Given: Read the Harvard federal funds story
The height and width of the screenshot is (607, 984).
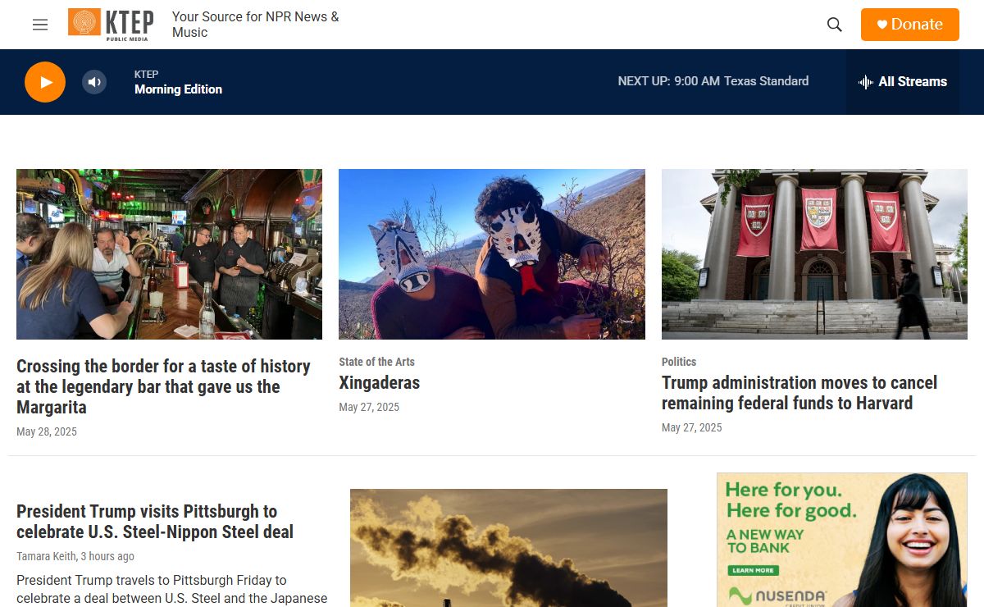Looking at the screenshot, I should (x=799, y=393).
